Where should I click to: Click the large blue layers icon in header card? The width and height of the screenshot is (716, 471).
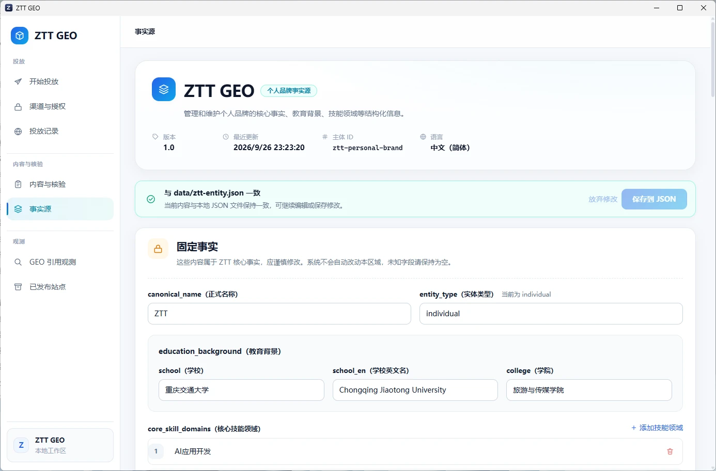tap(164, 89)
